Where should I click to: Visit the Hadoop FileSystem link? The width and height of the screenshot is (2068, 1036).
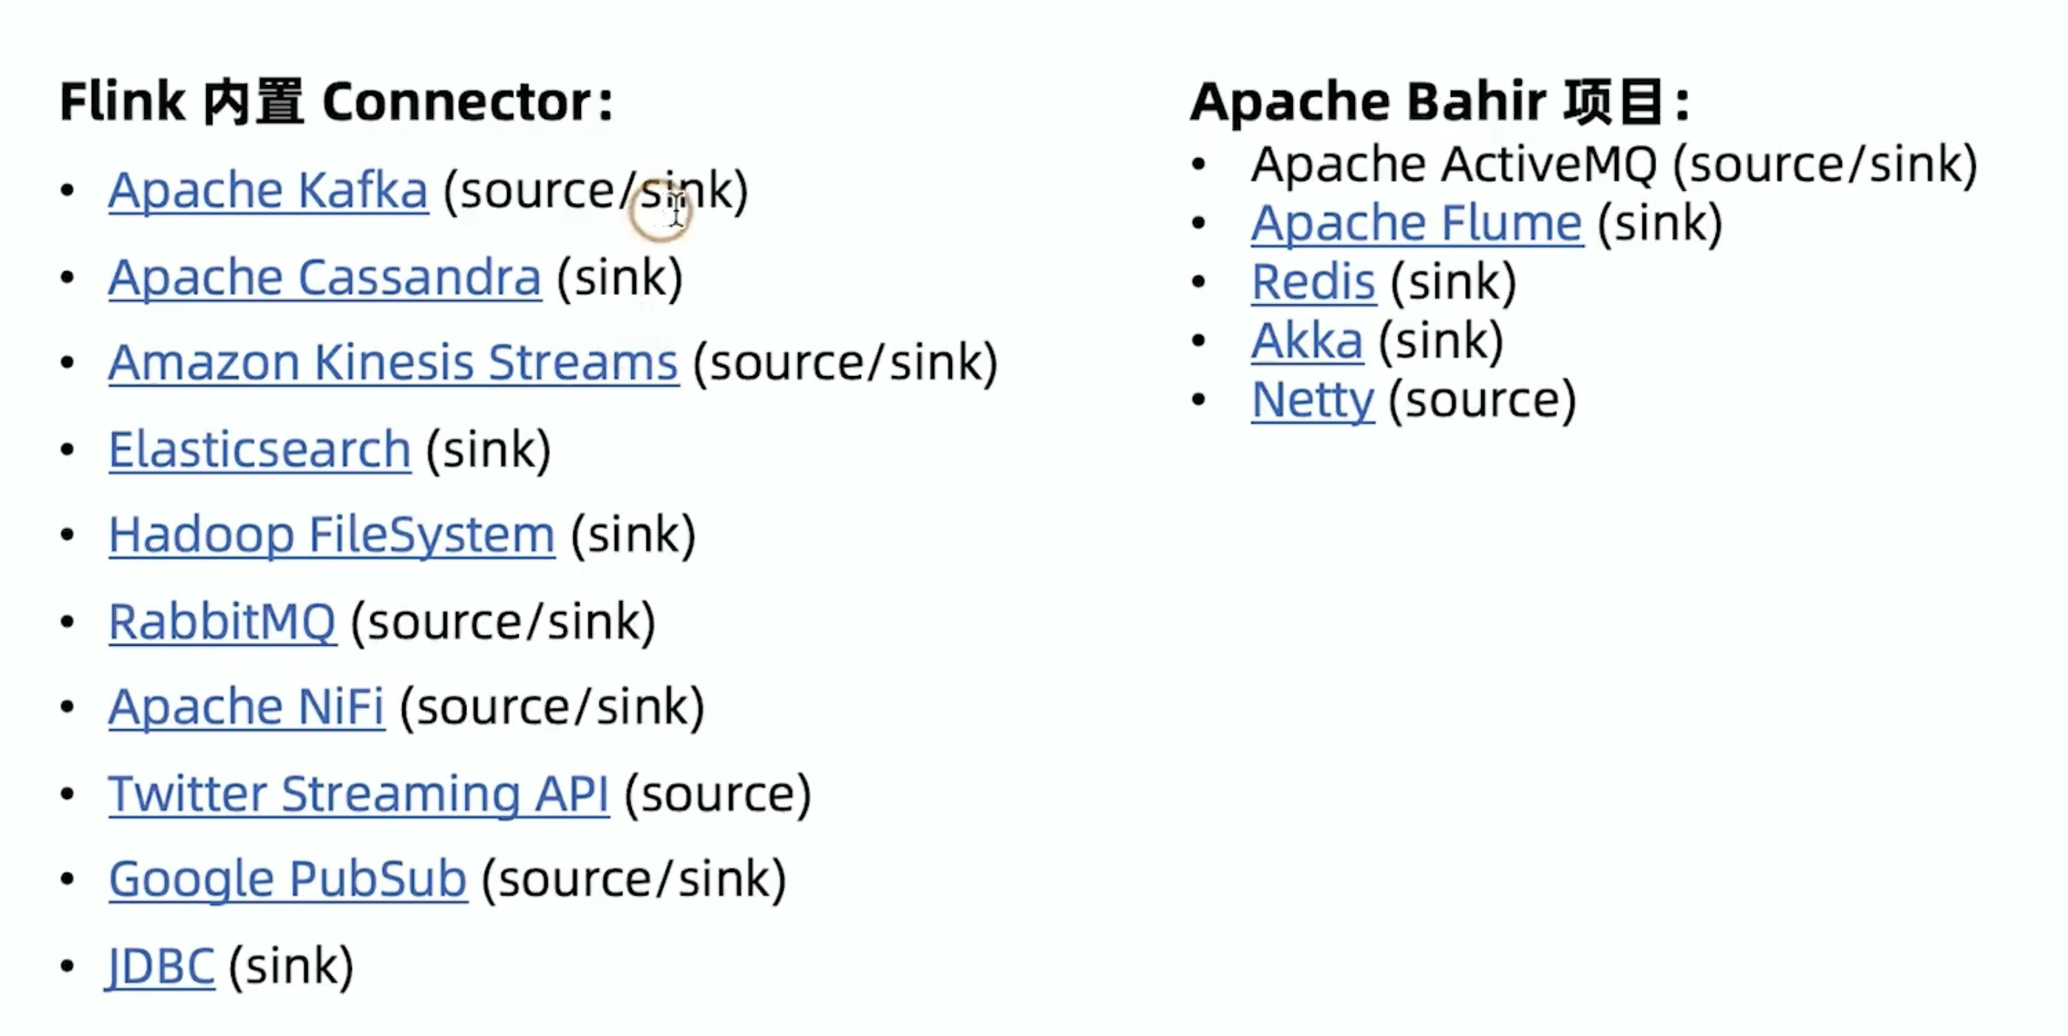(x=332, y=535)
